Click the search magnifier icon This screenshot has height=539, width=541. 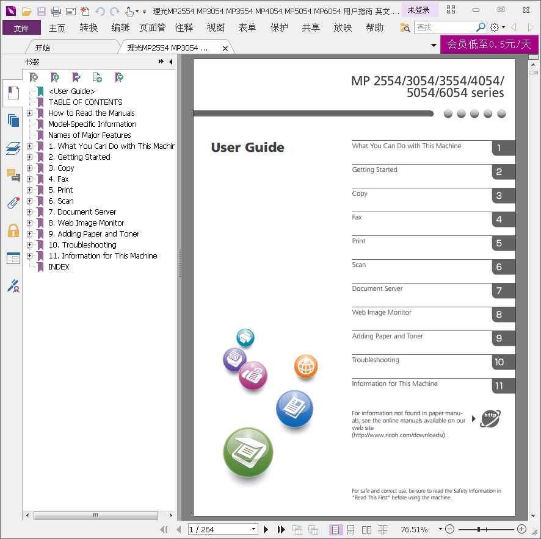coord(481,27)
